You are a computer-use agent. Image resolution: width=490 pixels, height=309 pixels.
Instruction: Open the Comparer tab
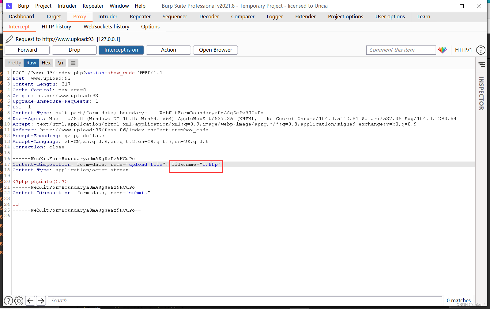pos(243,17)
